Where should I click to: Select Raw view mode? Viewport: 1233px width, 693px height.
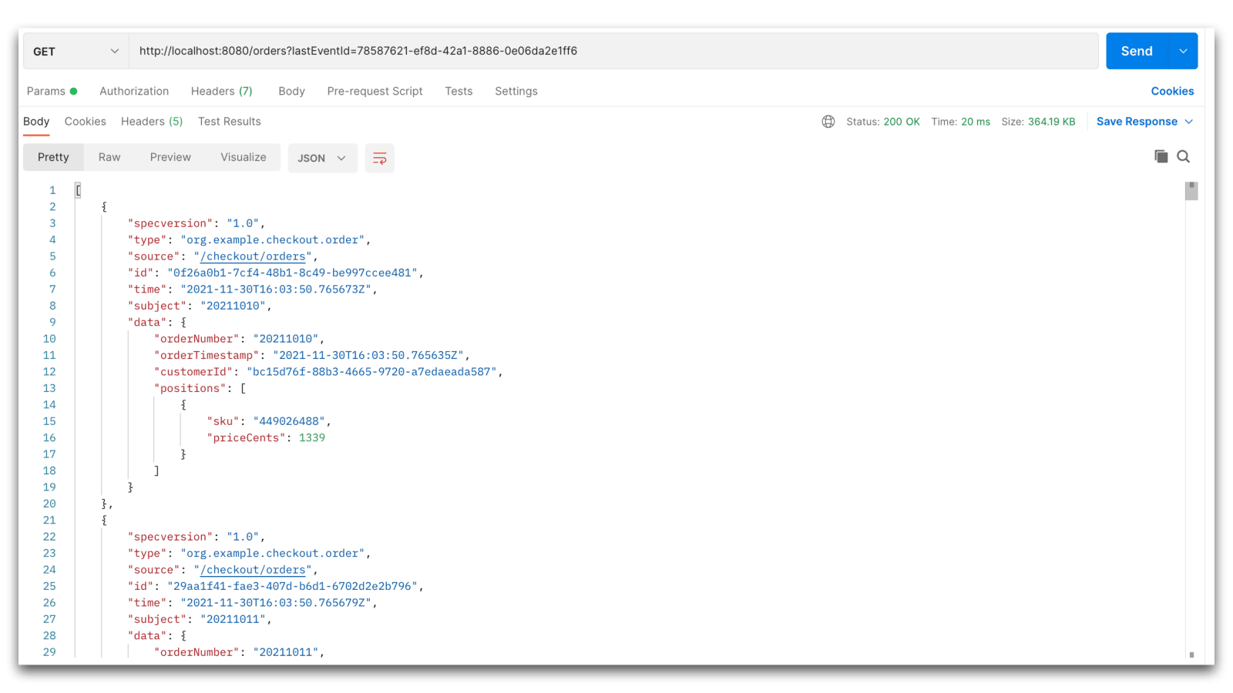tap(109, 157)
